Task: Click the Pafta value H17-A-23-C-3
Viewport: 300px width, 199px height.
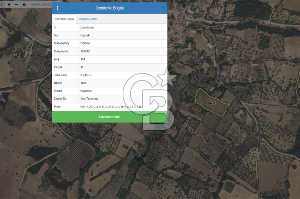Action: coord(111,107)
